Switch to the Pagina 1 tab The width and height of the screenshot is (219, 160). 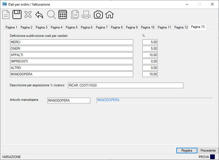[x=11, y=27]
